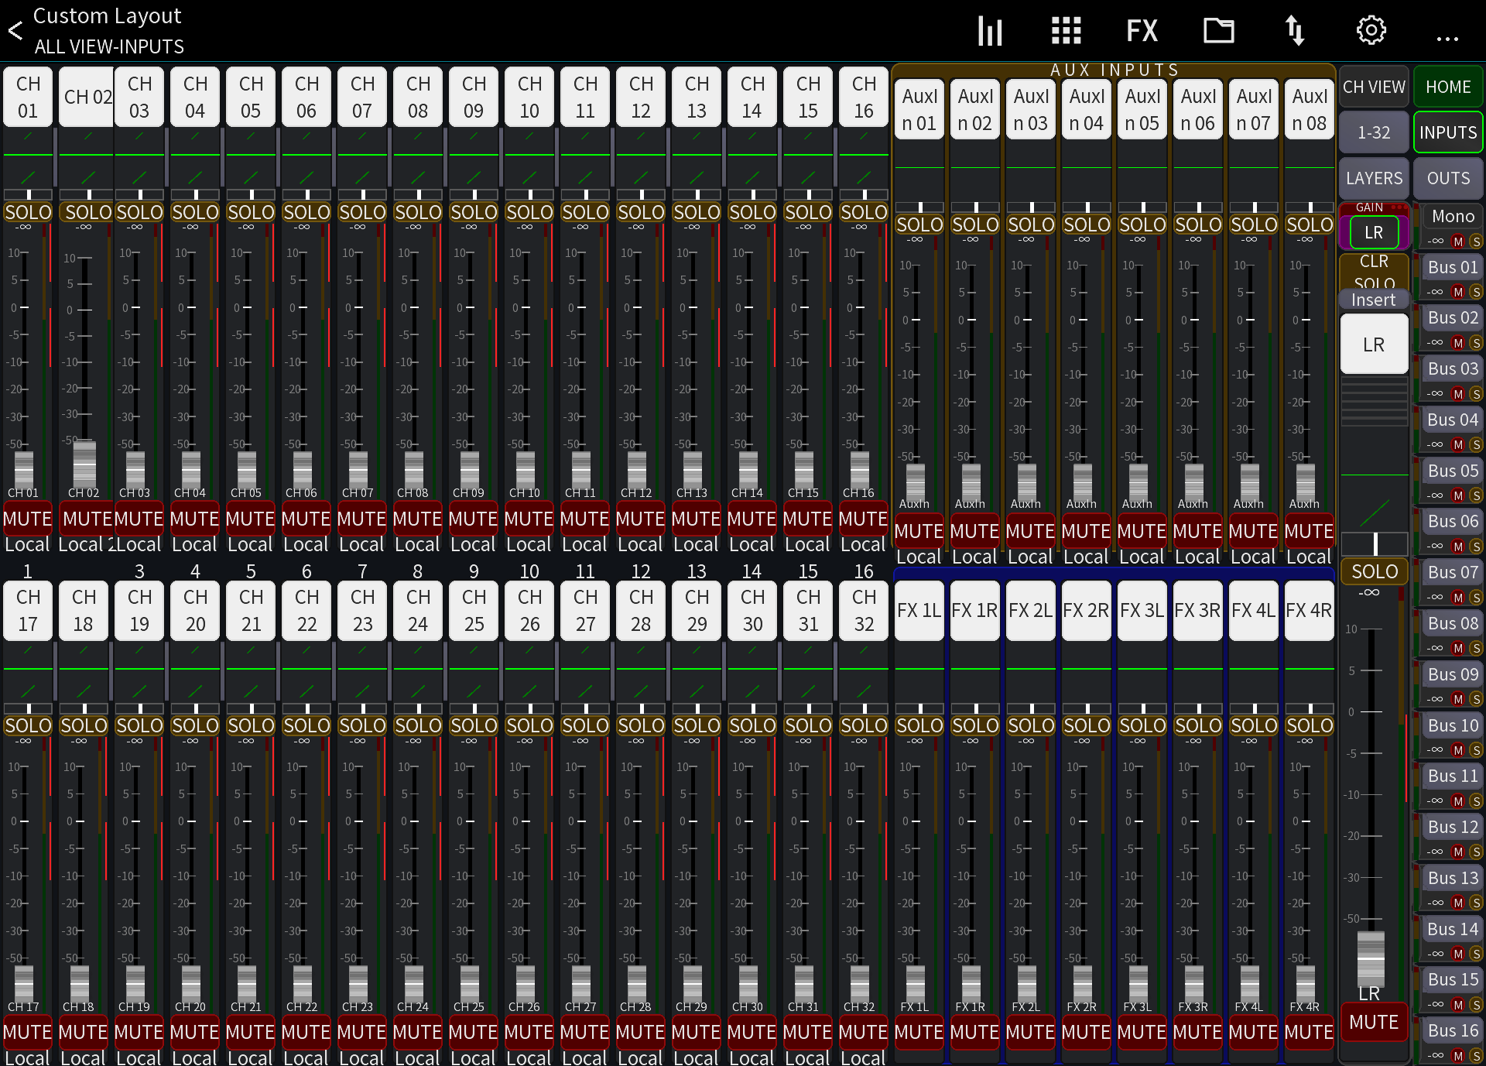
Task: Open the FX page
Action: click(x=1142, y=30)
